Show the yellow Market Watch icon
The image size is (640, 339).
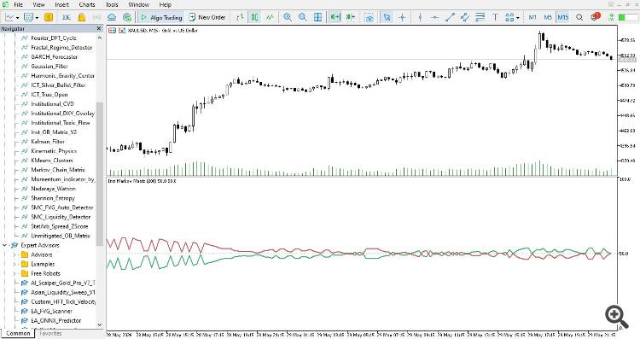click(x=49, y=18)
